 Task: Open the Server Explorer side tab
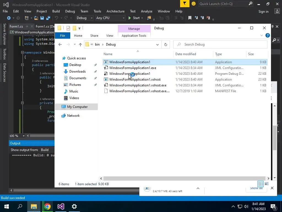pyautogui.click(x=4, y=34)
